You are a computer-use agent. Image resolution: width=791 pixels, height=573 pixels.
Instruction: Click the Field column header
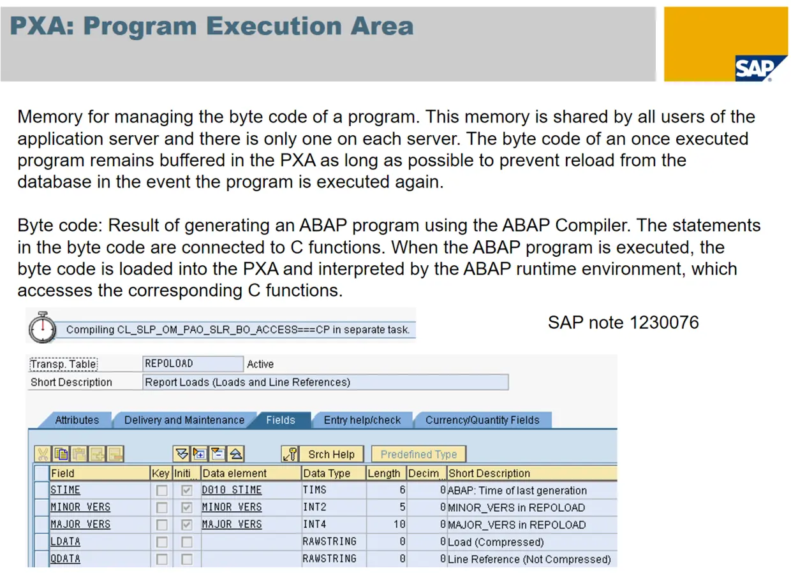[x=99, y=474]
